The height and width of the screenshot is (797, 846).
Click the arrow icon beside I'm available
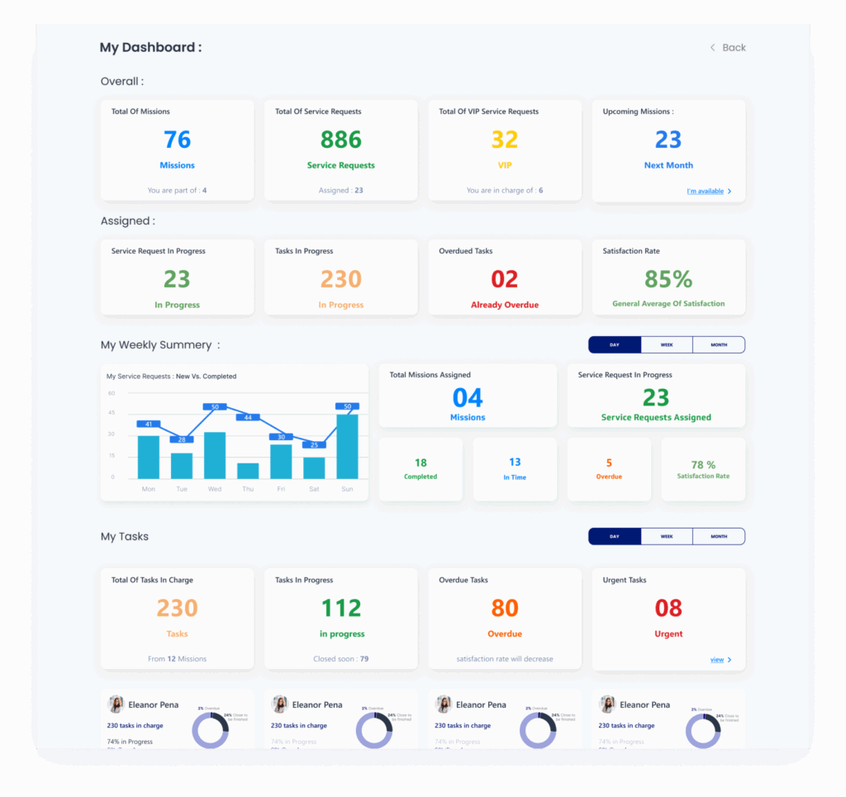[729, 192]
